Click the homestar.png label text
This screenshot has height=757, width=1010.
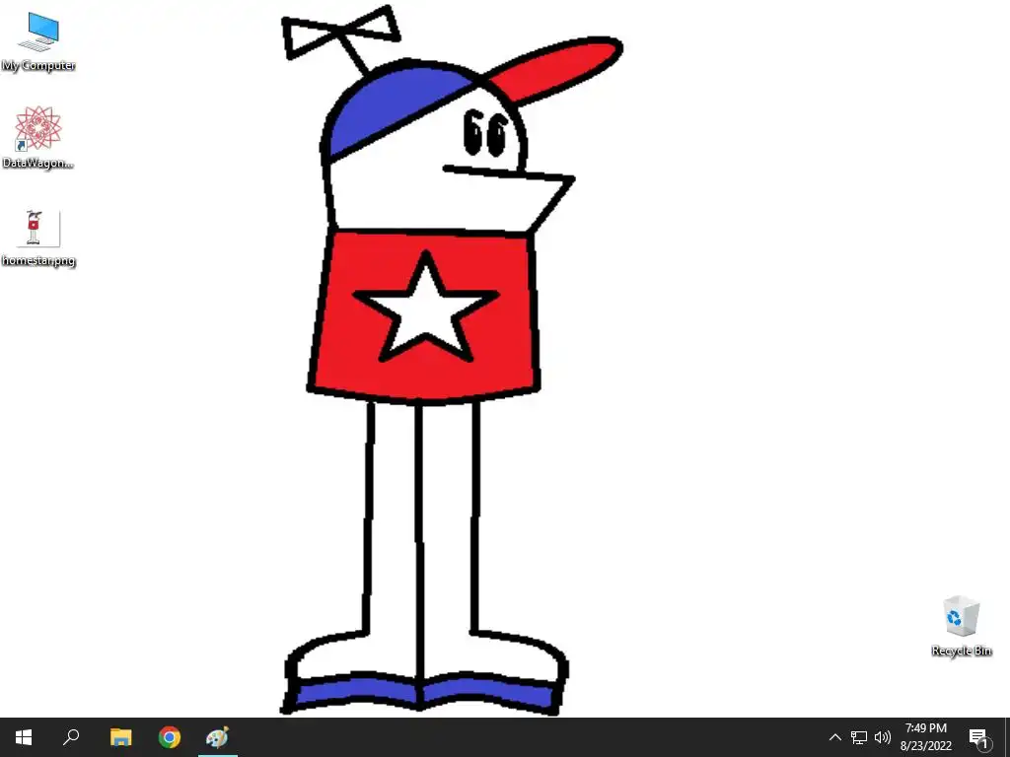click(38, 260)
